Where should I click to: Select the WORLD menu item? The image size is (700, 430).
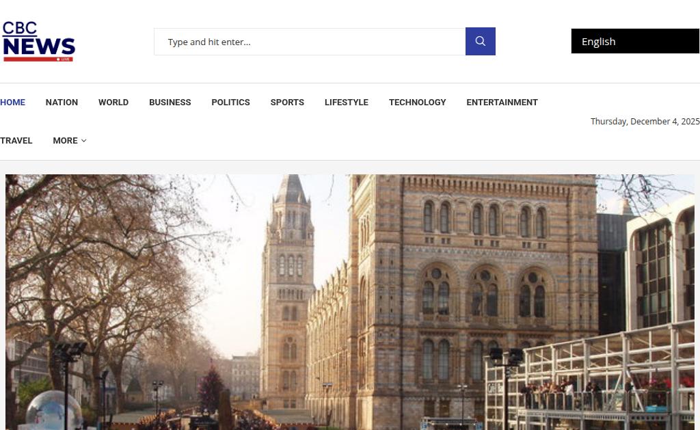tap(113, 103)
